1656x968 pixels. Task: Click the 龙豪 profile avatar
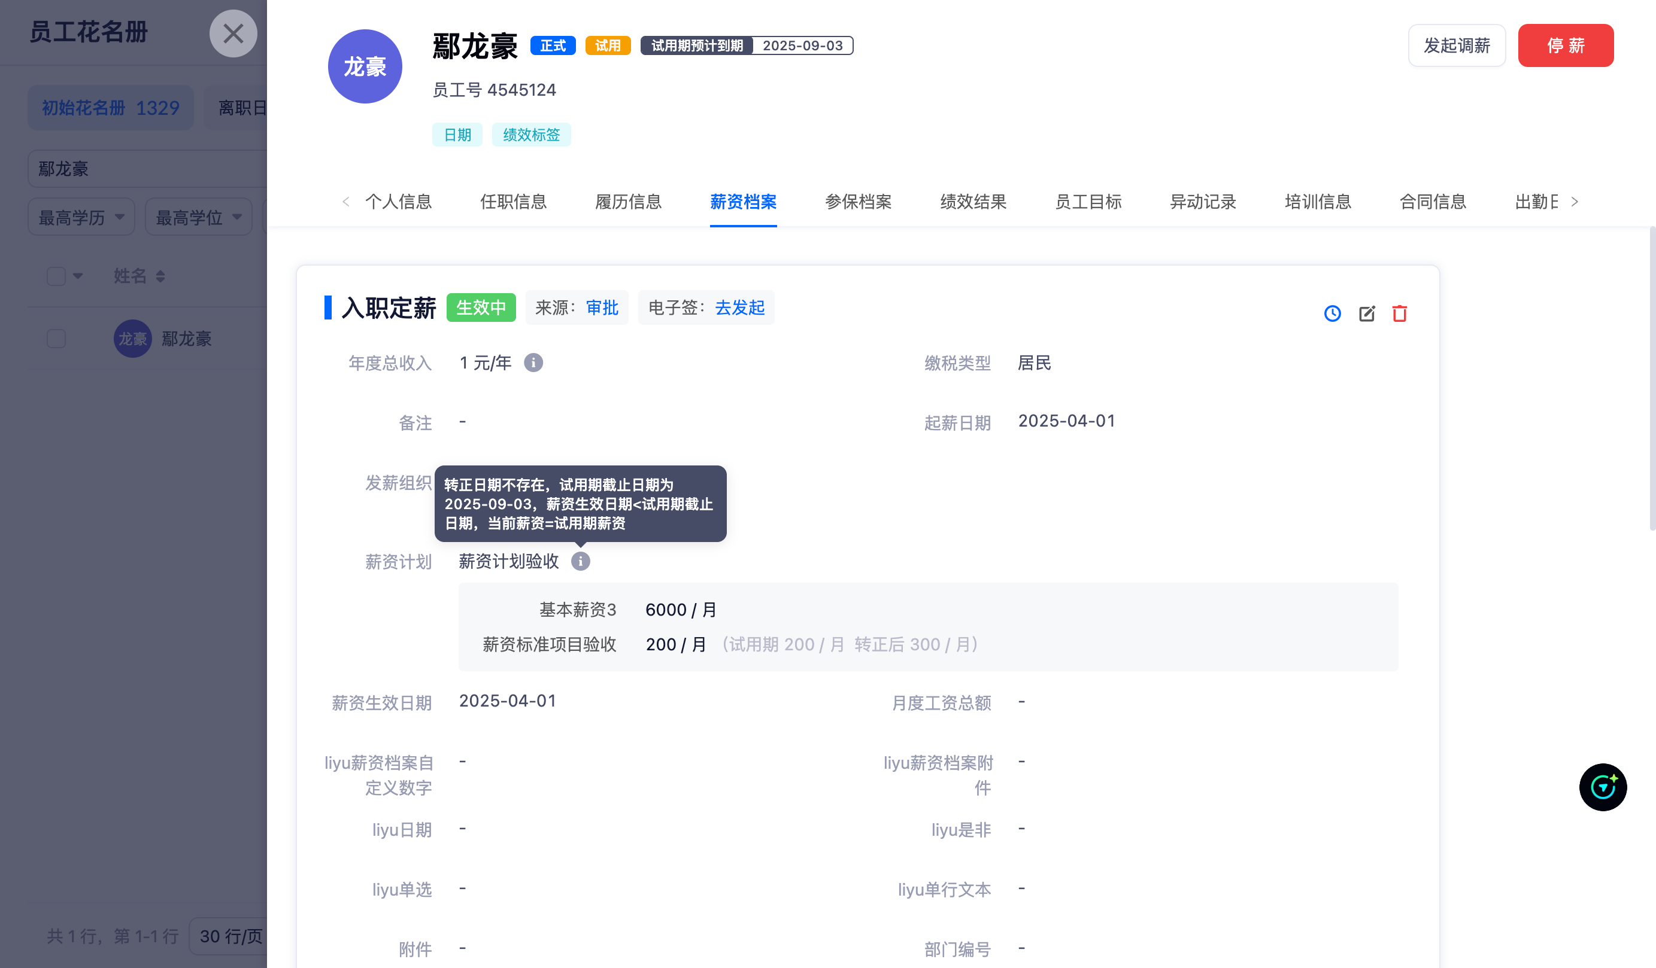pyautogui.click(x=365, y=66)
